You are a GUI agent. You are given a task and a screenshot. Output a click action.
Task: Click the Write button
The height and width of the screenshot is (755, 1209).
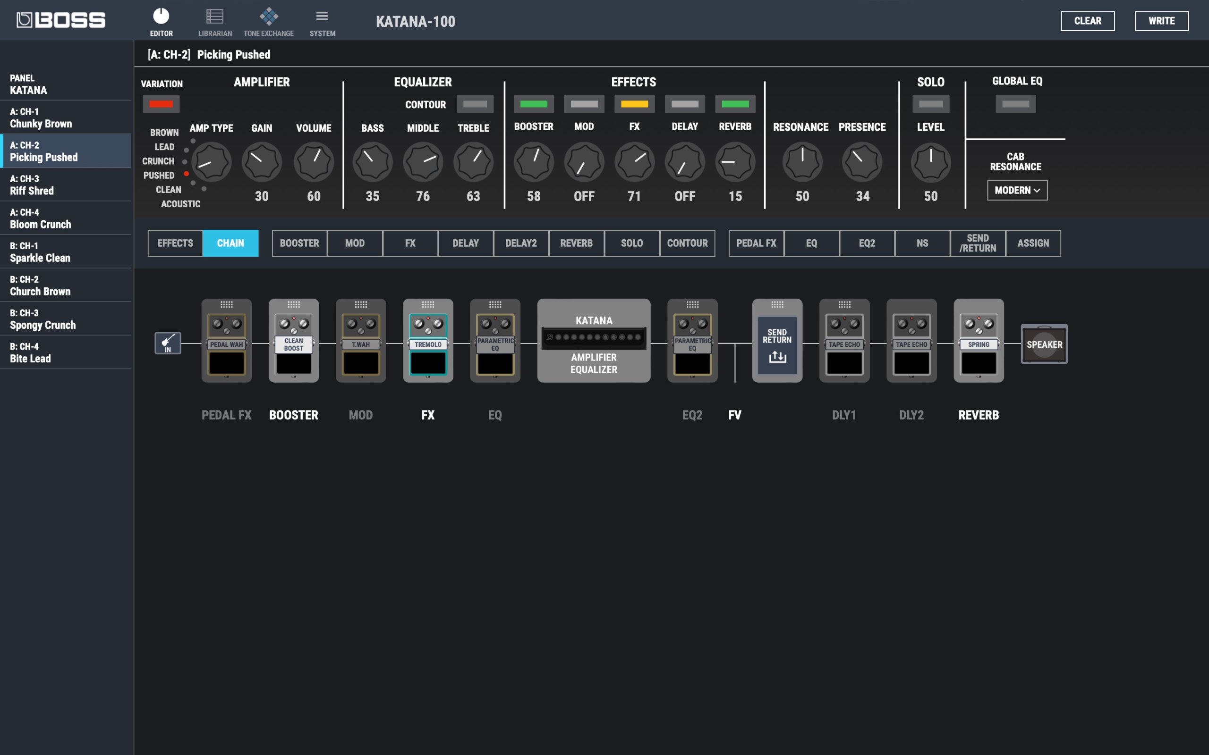point(1162,21)
